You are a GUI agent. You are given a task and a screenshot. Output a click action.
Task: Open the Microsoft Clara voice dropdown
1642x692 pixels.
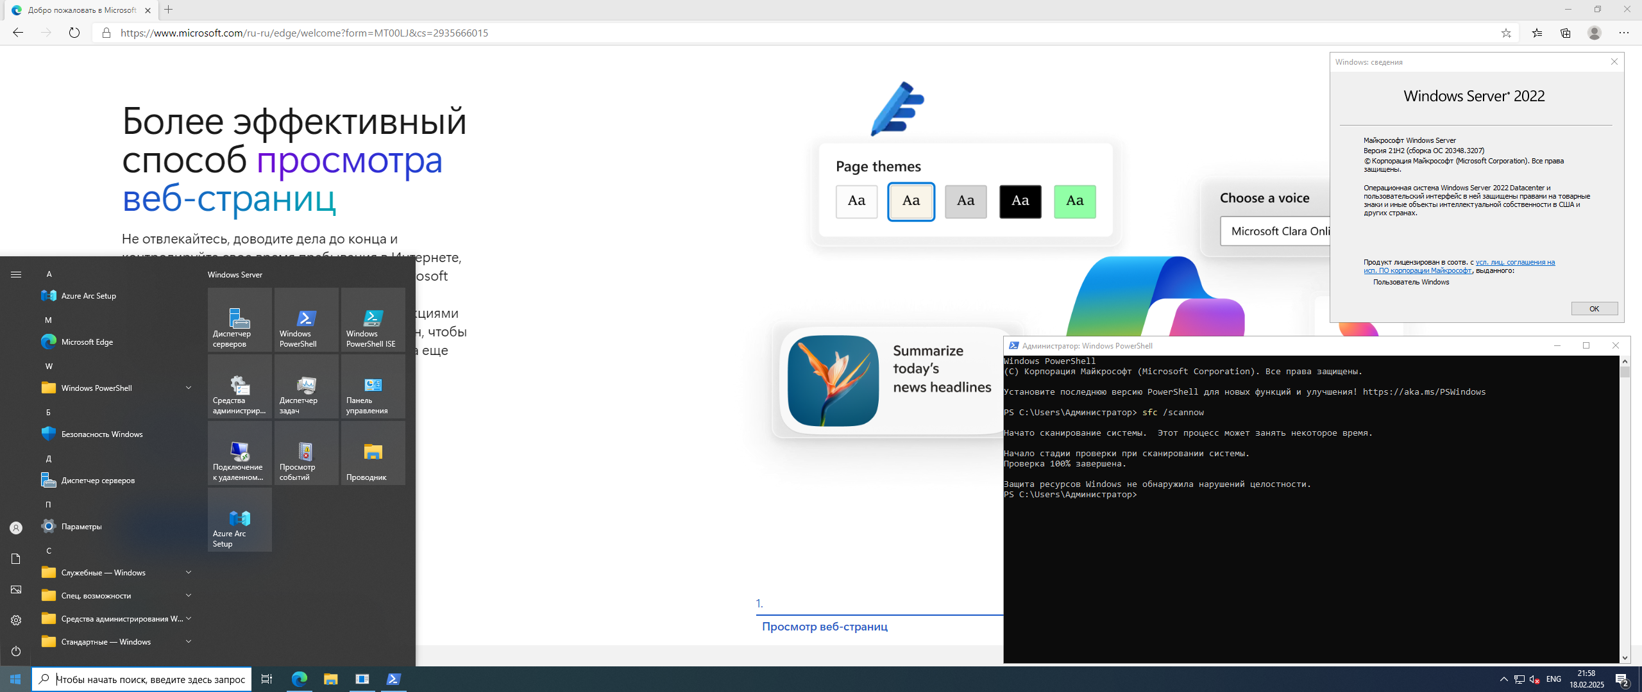pos(1275,231)
